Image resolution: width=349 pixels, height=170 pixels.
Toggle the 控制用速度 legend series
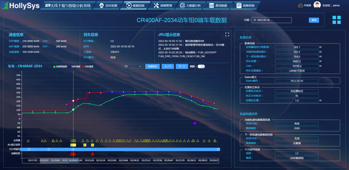[61, 67]
